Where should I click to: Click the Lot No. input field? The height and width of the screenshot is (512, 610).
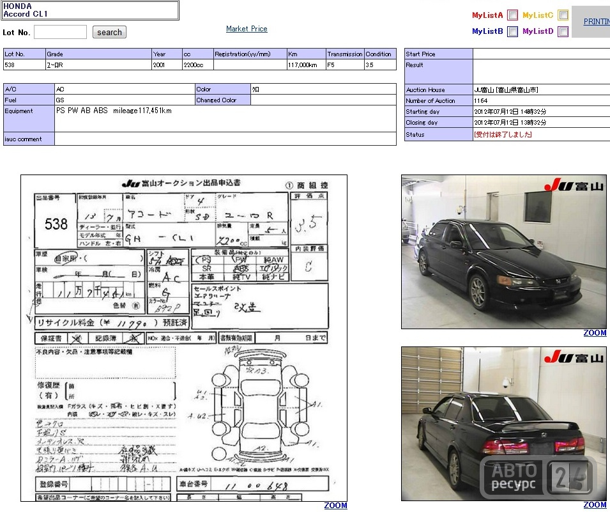point(60,32)
